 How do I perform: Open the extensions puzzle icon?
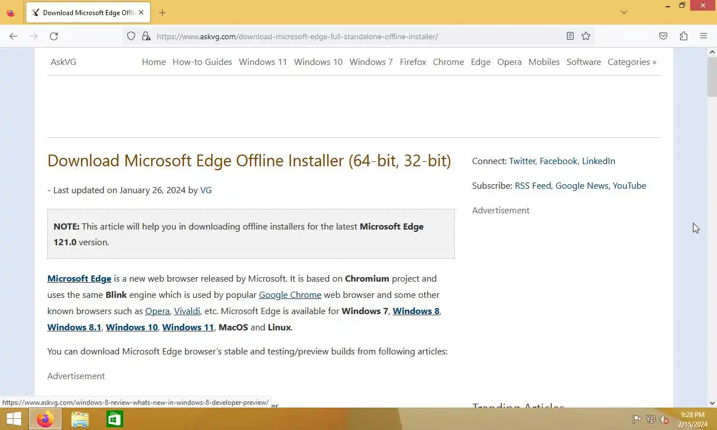[x=683, y=36]
